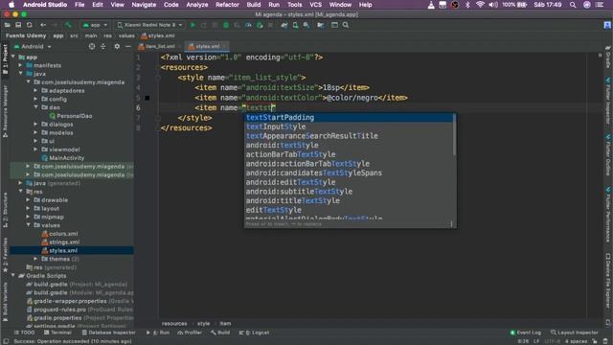Open the Build Variants side tool window
613x345 pixels.
point(5,301)
